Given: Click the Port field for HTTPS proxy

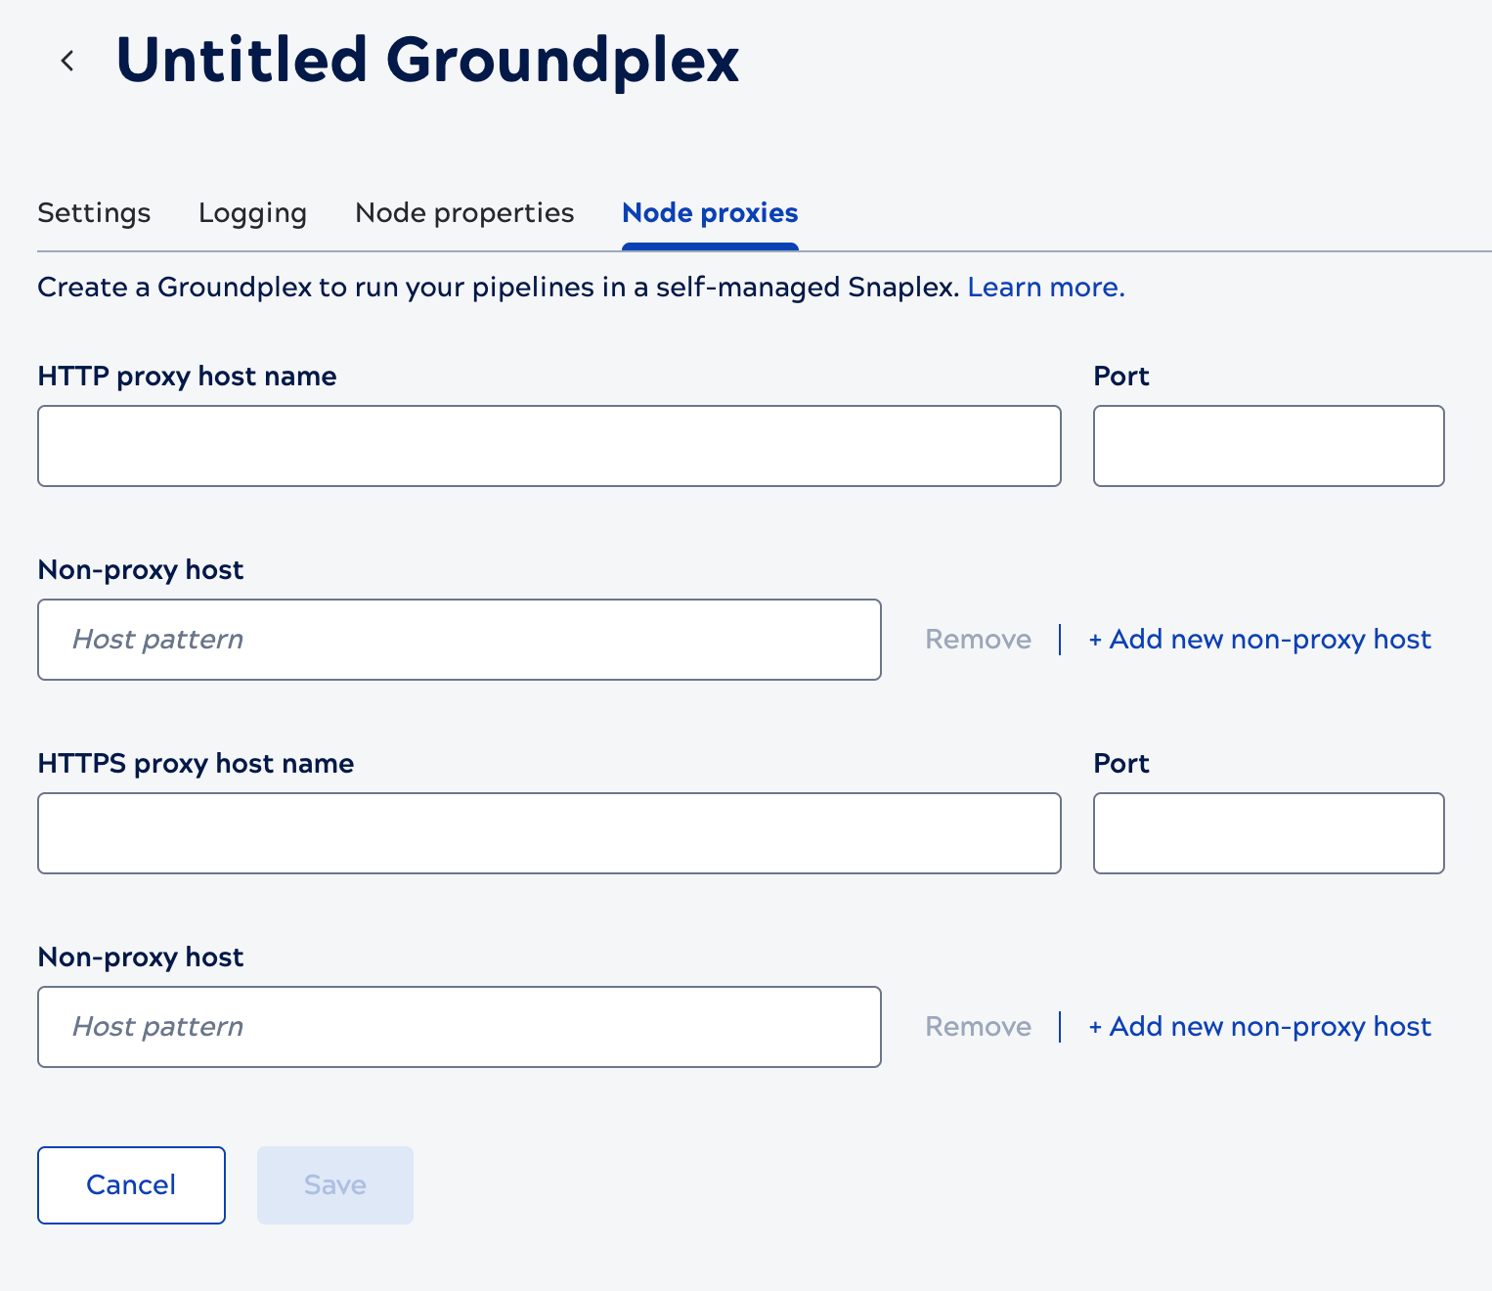Looking at the screenshot, I should (1269, 833).
